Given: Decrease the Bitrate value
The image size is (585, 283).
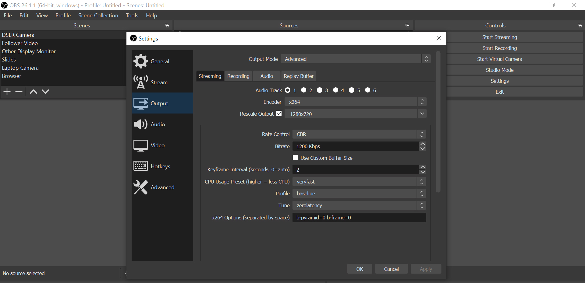Looking at the screenshot, I should coord(422,148).
